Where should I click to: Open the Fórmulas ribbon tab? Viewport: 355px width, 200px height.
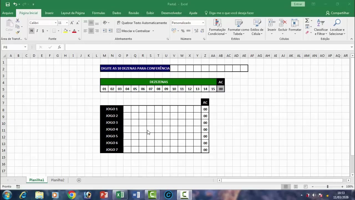(x=98, y=13)
